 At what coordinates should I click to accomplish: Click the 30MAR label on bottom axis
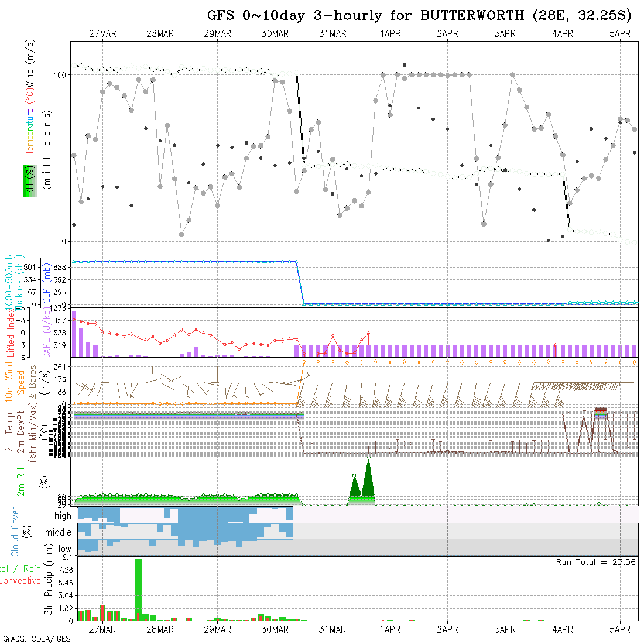pos(275,629)
